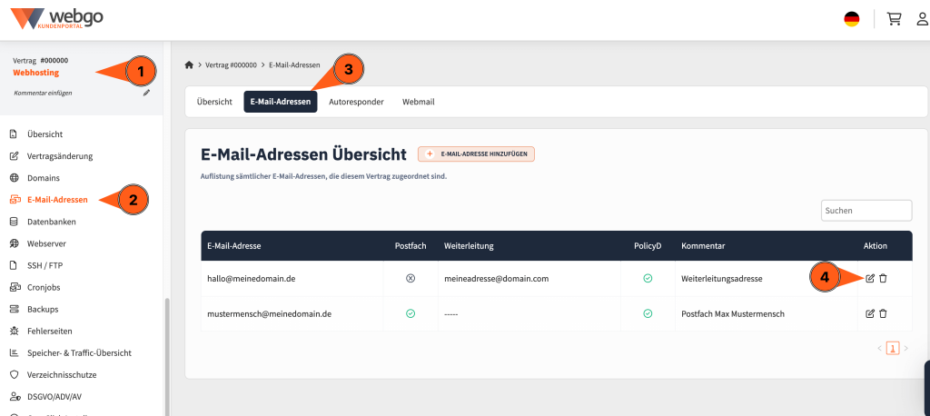Open Cronjobs in the sidebar
Image resolution: width=930 pixels, height=416 pixels.
[44, 287]
